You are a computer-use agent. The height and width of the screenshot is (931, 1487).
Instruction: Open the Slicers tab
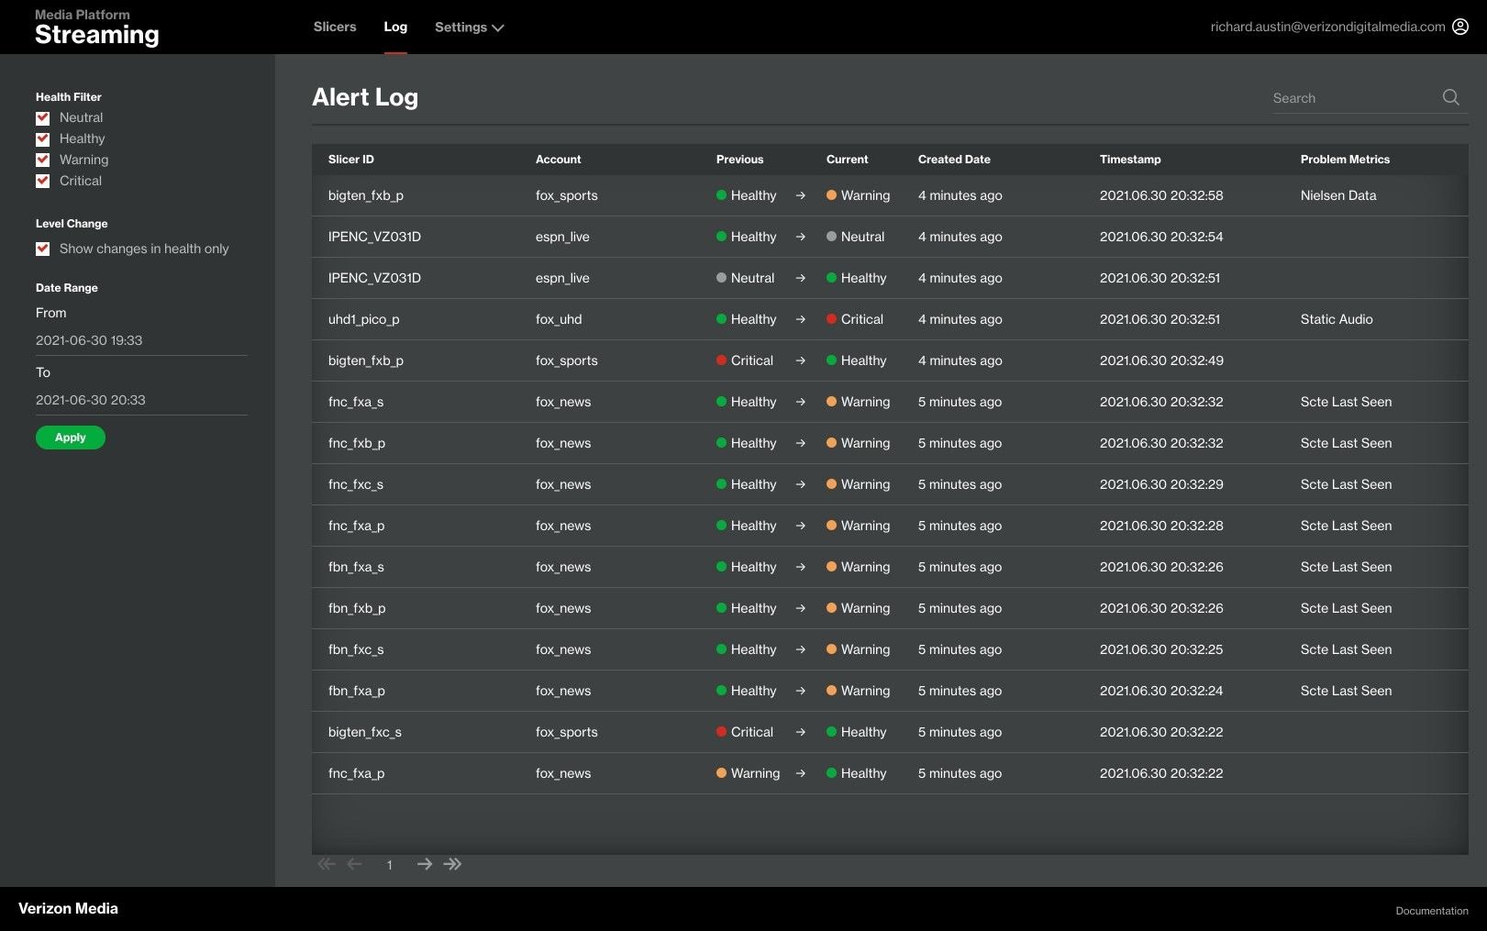[335, 27]
